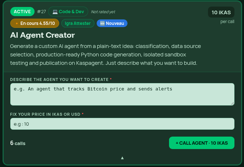
Task: Click the 6 calls counter
Action: (x=18, y=143)
